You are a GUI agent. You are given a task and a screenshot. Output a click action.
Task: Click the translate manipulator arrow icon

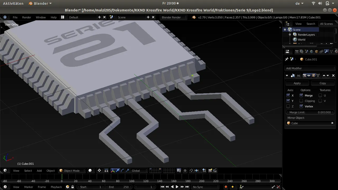(118, 170)
